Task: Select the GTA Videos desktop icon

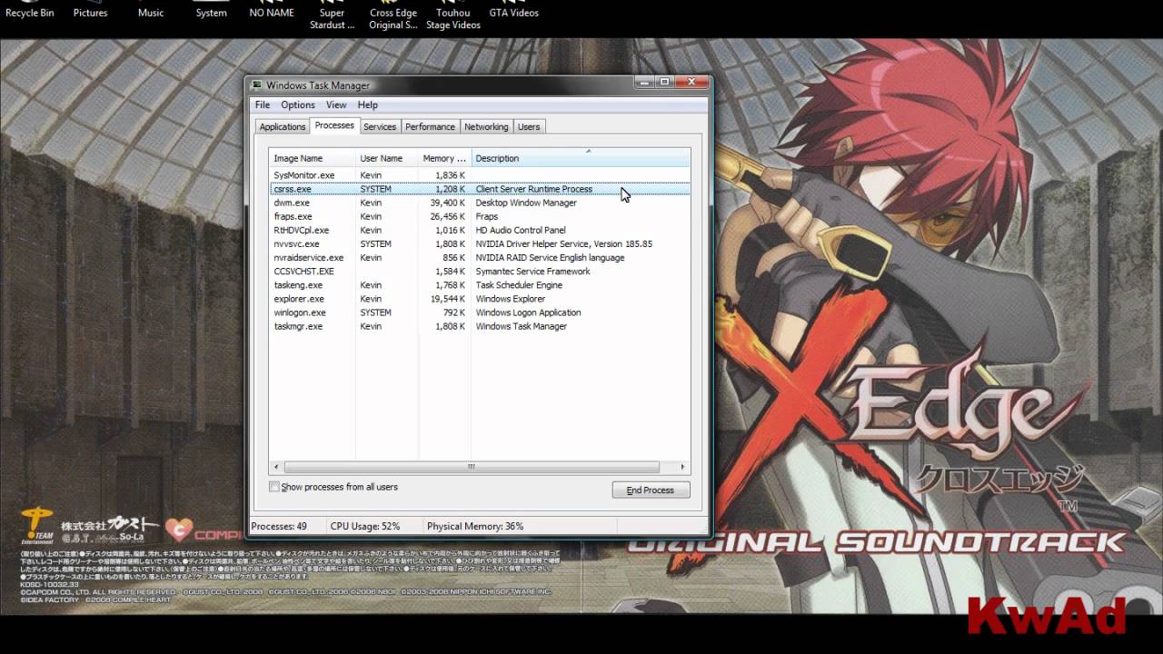Action: pos(514,9)
